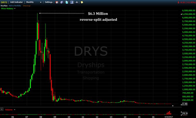Open chart Settings
This screenshot has width=196, height=118.
coord(49,2)
